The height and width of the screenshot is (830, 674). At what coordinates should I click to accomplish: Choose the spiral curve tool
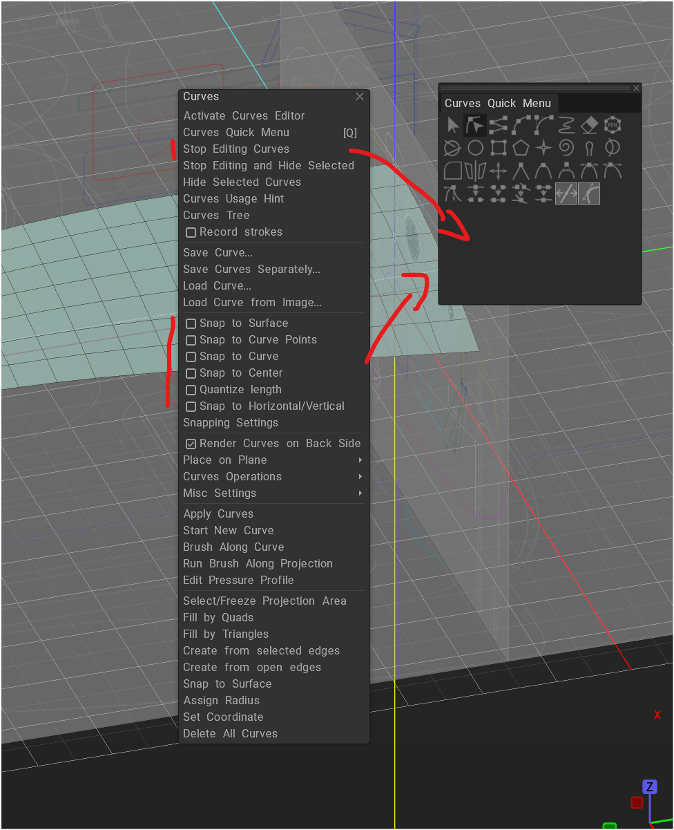(566, 148)
